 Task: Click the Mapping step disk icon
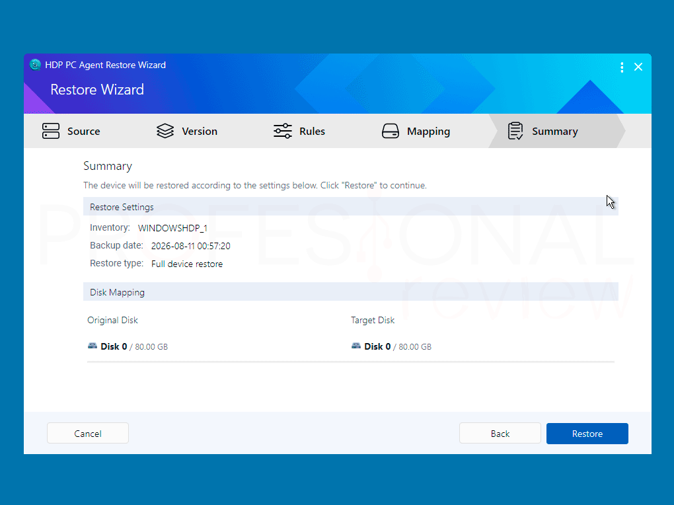(x=391, y=131)
